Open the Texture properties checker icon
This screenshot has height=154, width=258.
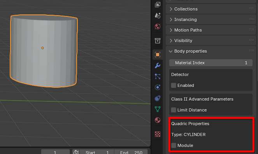[x=158, y=134]
